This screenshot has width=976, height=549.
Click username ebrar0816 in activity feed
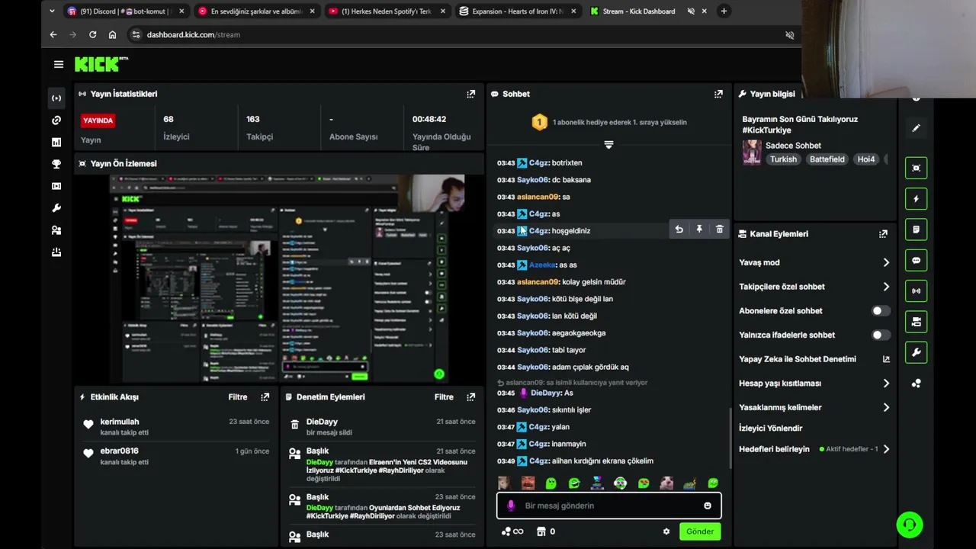(120, 451)
